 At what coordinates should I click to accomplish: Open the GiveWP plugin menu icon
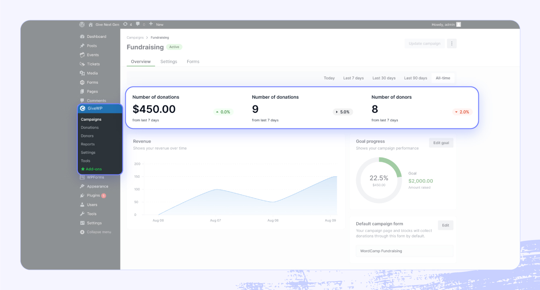[x=83, y=108]
